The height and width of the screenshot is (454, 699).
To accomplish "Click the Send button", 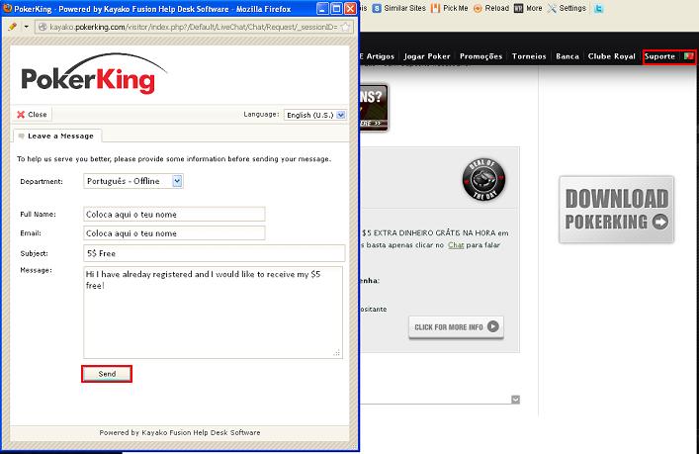I will pyautogui.click(x=107, y=374).
